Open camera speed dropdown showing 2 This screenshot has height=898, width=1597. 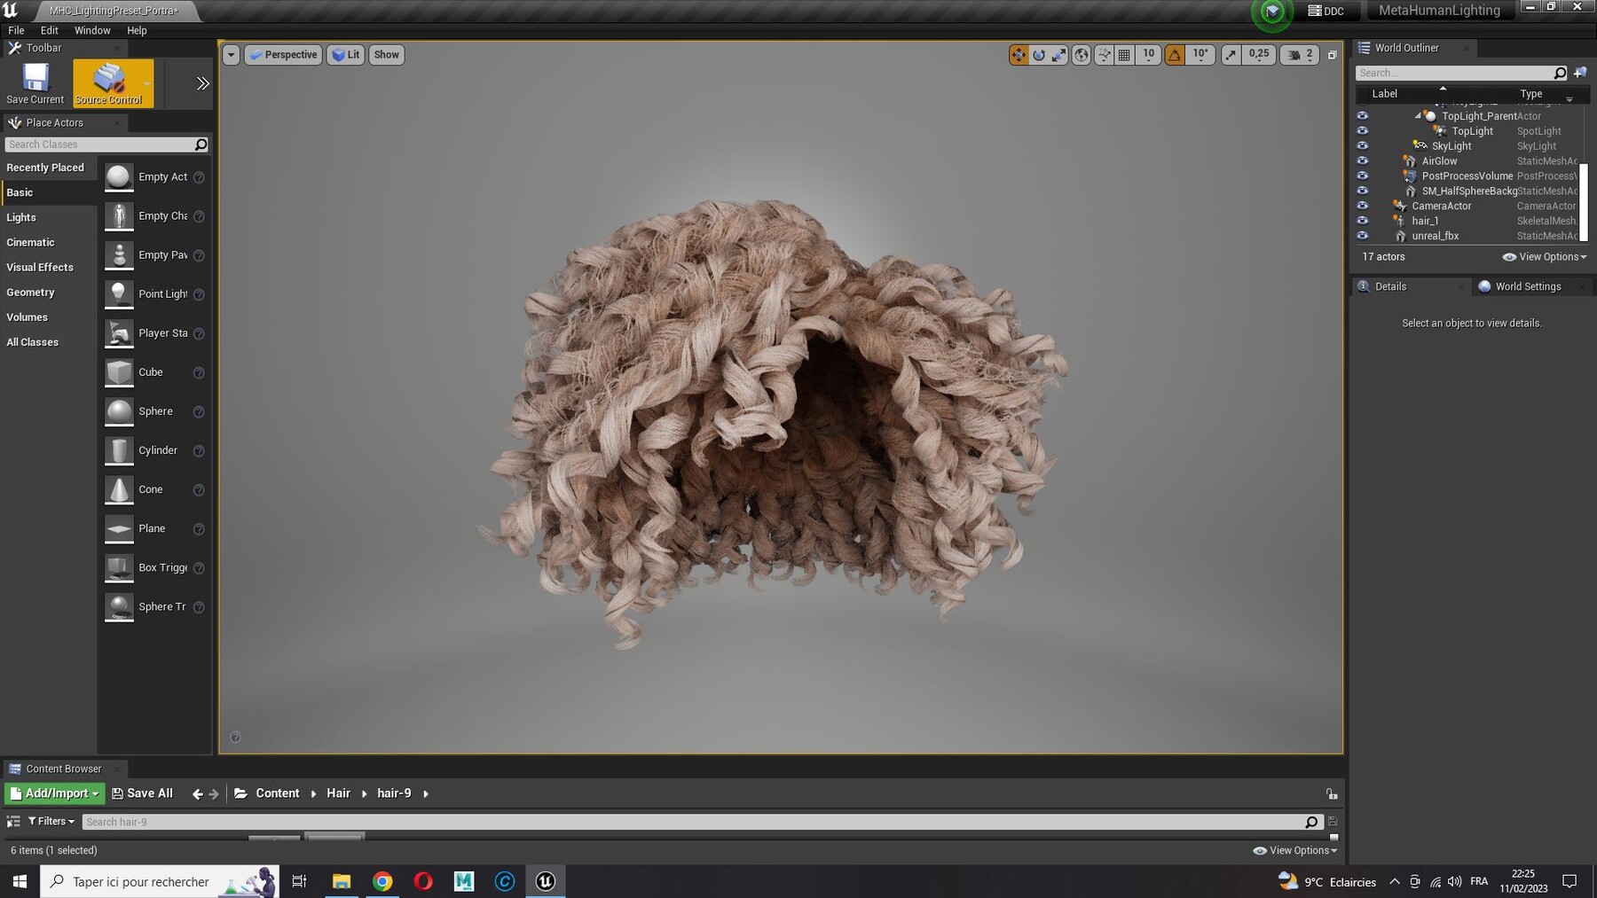1302,55
